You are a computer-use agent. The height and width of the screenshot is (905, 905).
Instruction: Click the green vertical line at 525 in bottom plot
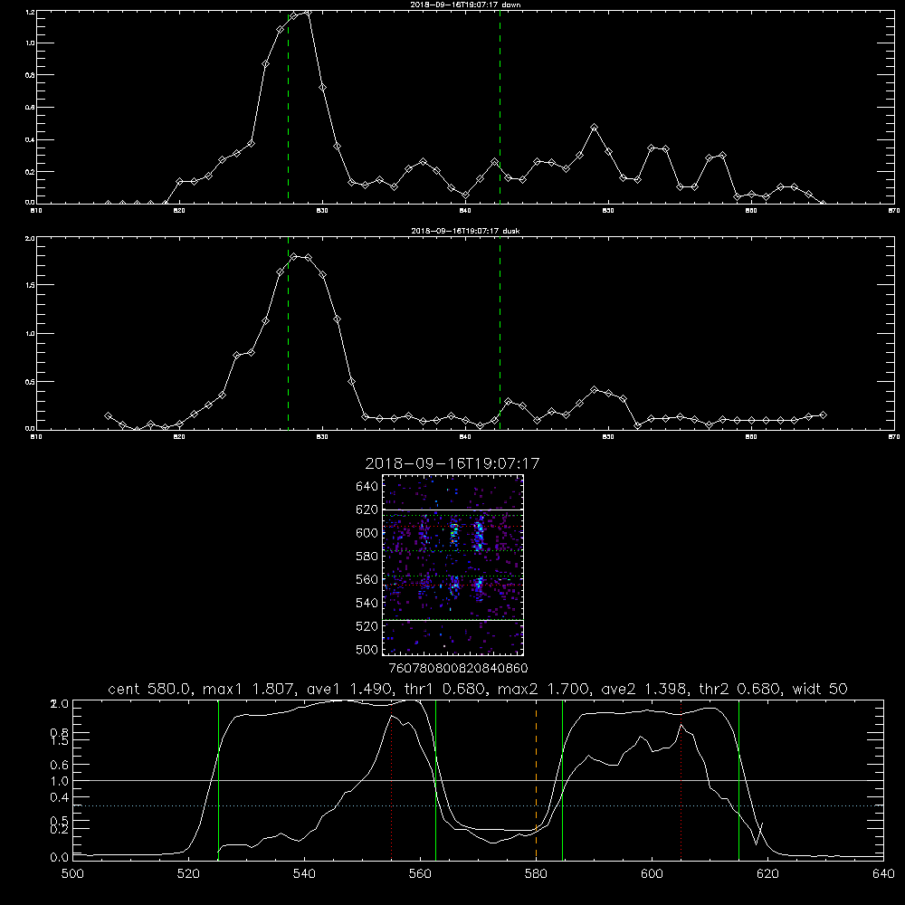218,779
